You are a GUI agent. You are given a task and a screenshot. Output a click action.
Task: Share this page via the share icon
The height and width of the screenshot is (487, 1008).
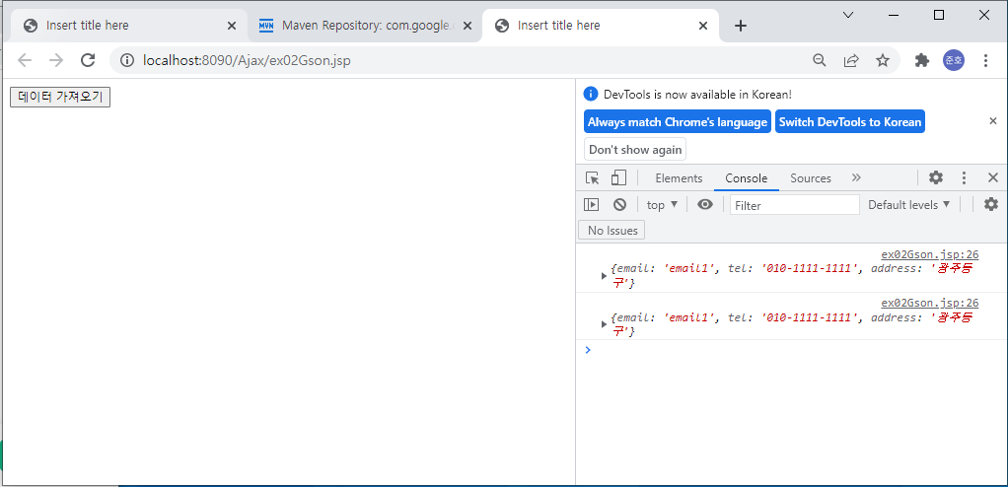click(x=851, y=60)
